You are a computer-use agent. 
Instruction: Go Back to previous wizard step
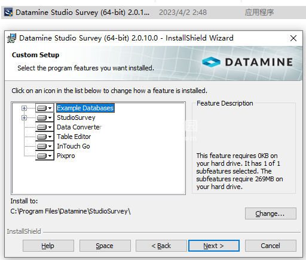pyautogui.click(x=161, y=246)
